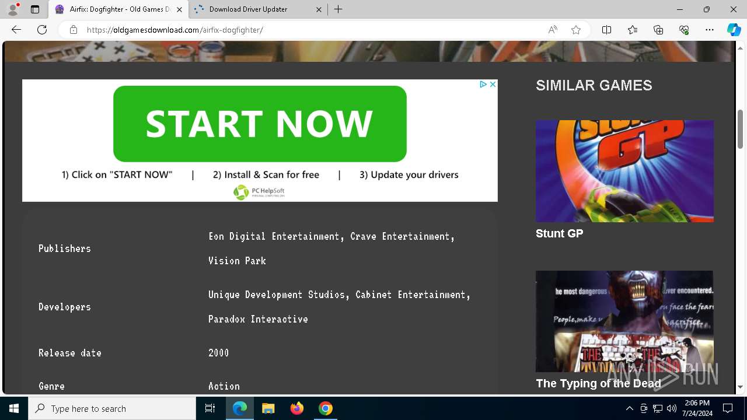
Task: Open the Favorites list icon
Action: 633,30
